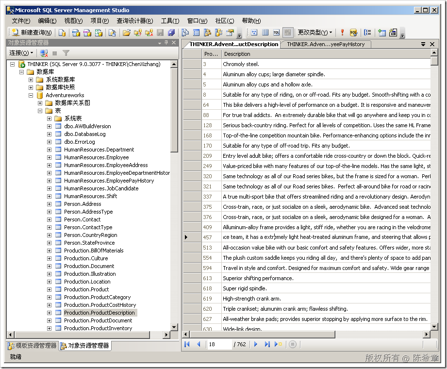
Task: Show Template Explorer via toolbar icon
Action: coord(219,33)
